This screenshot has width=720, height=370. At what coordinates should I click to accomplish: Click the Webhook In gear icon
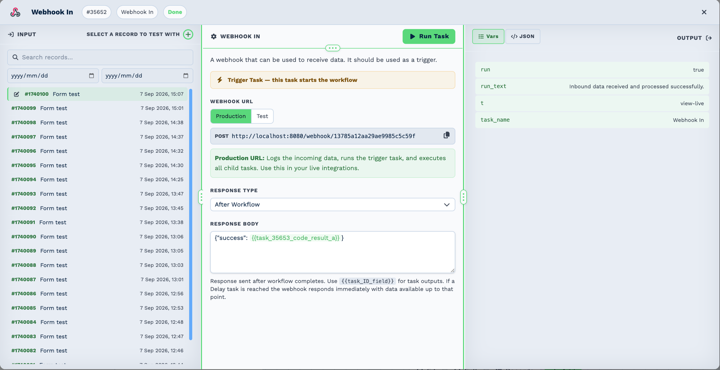click(214, 36)
